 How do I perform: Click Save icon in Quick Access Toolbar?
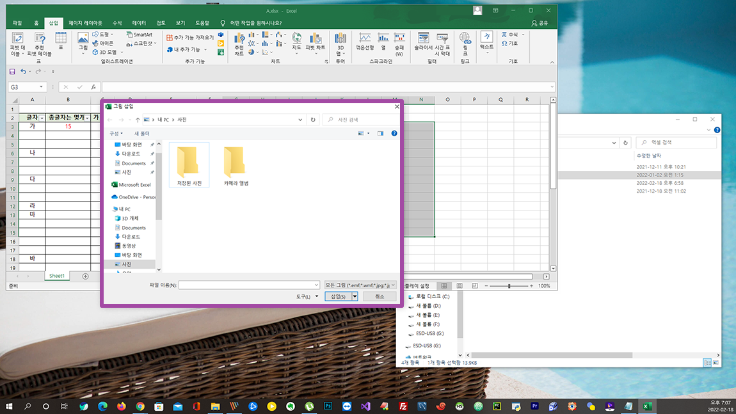12,72
